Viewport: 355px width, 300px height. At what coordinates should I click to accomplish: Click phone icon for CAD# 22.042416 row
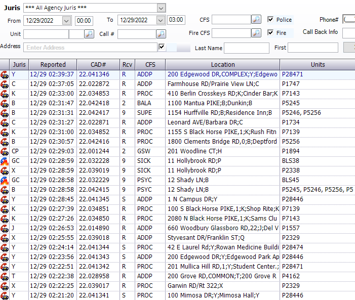5,142
